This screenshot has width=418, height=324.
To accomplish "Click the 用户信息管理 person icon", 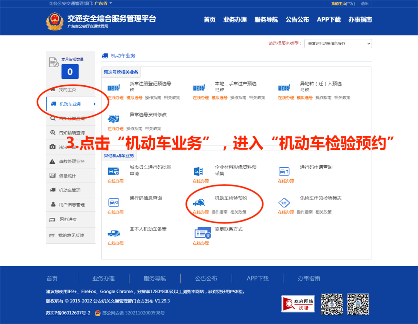I will 53,204.
